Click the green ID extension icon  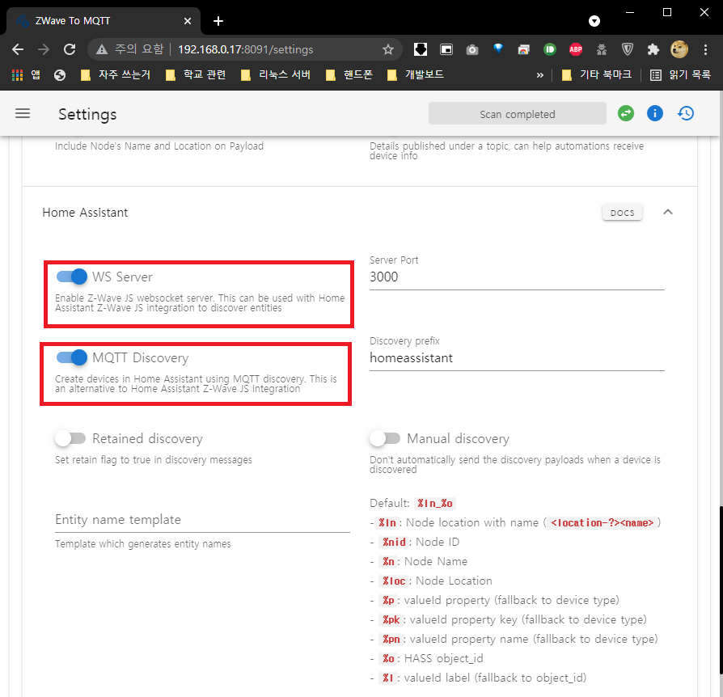(x=550, y=49)
